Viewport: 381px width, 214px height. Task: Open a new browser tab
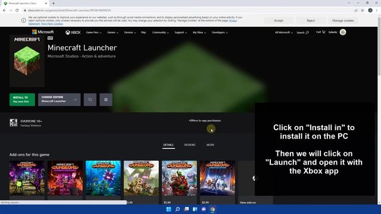(x=54, y=4)
